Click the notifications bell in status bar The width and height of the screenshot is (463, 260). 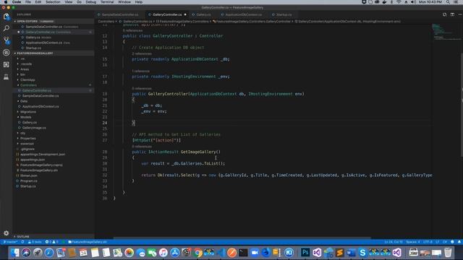[x=459, y=242]
